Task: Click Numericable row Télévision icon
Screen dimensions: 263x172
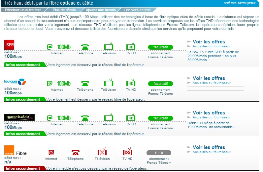Action: (x=109, y=117)
